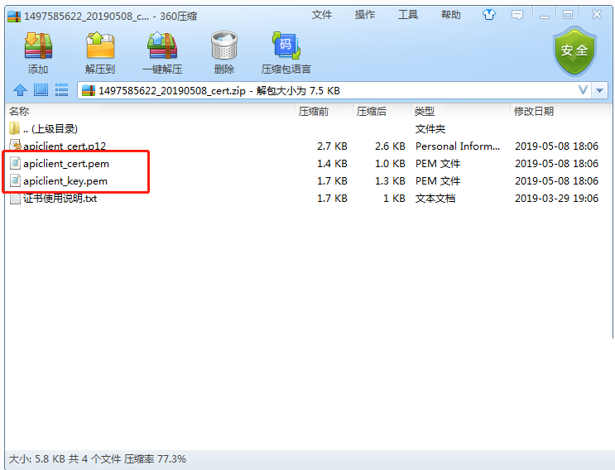Click the 解压到 (Extract to) icon
The width and height of the screenshot is (615, 470).
[100, 53]
